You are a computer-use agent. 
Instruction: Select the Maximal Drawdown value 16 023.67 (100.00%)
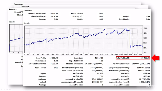(94, 64)
